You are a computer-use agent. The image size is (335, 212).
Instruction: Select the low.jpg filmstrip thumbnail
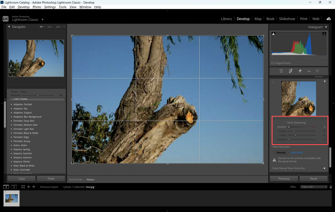coord(11,199)
